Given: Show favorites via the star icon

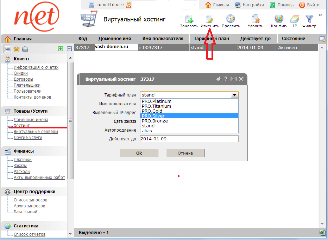Looking at the screenshot, I should click(x=16, y=49).
